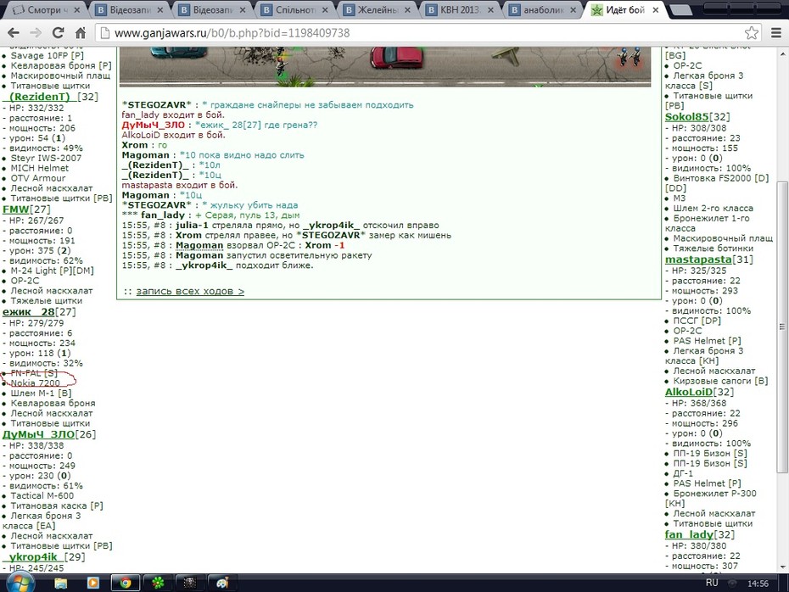Click 'Steyr IWS-2007' weapon text
The height and width of the screenshot is (592, 789).
pyautogui.click(x=46, y=158)
